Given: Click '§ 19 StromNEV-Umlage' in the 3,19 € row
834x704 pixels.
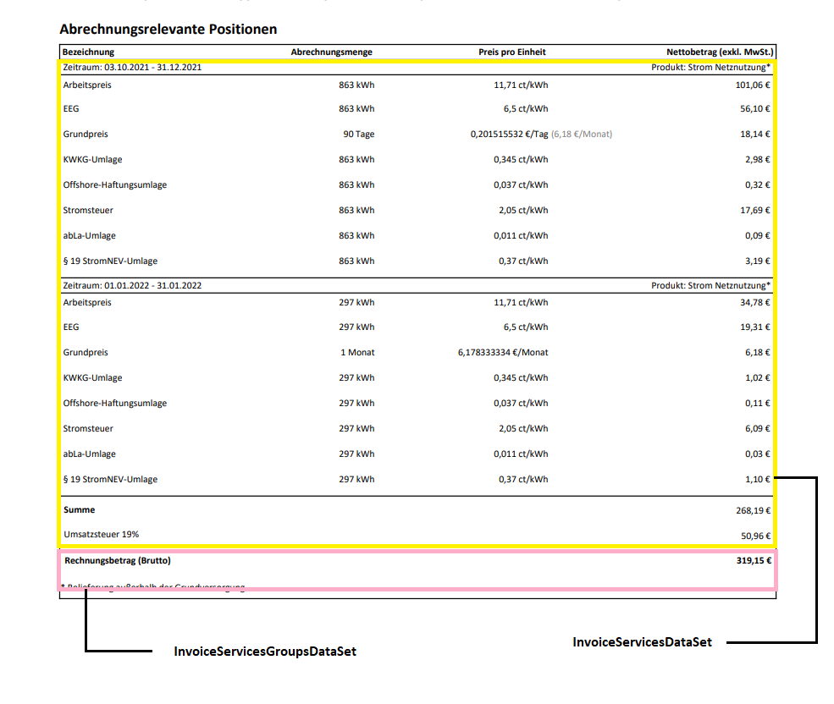Looking at the screenshot, I should point(110,261).
